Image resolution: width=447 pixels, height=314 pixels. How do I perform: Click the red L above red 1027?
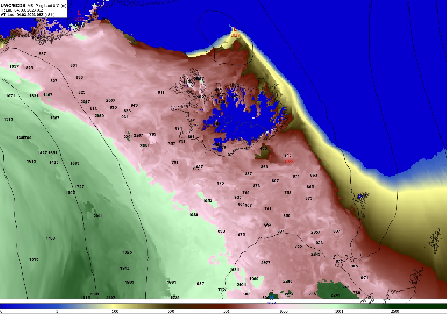(235, 29)
